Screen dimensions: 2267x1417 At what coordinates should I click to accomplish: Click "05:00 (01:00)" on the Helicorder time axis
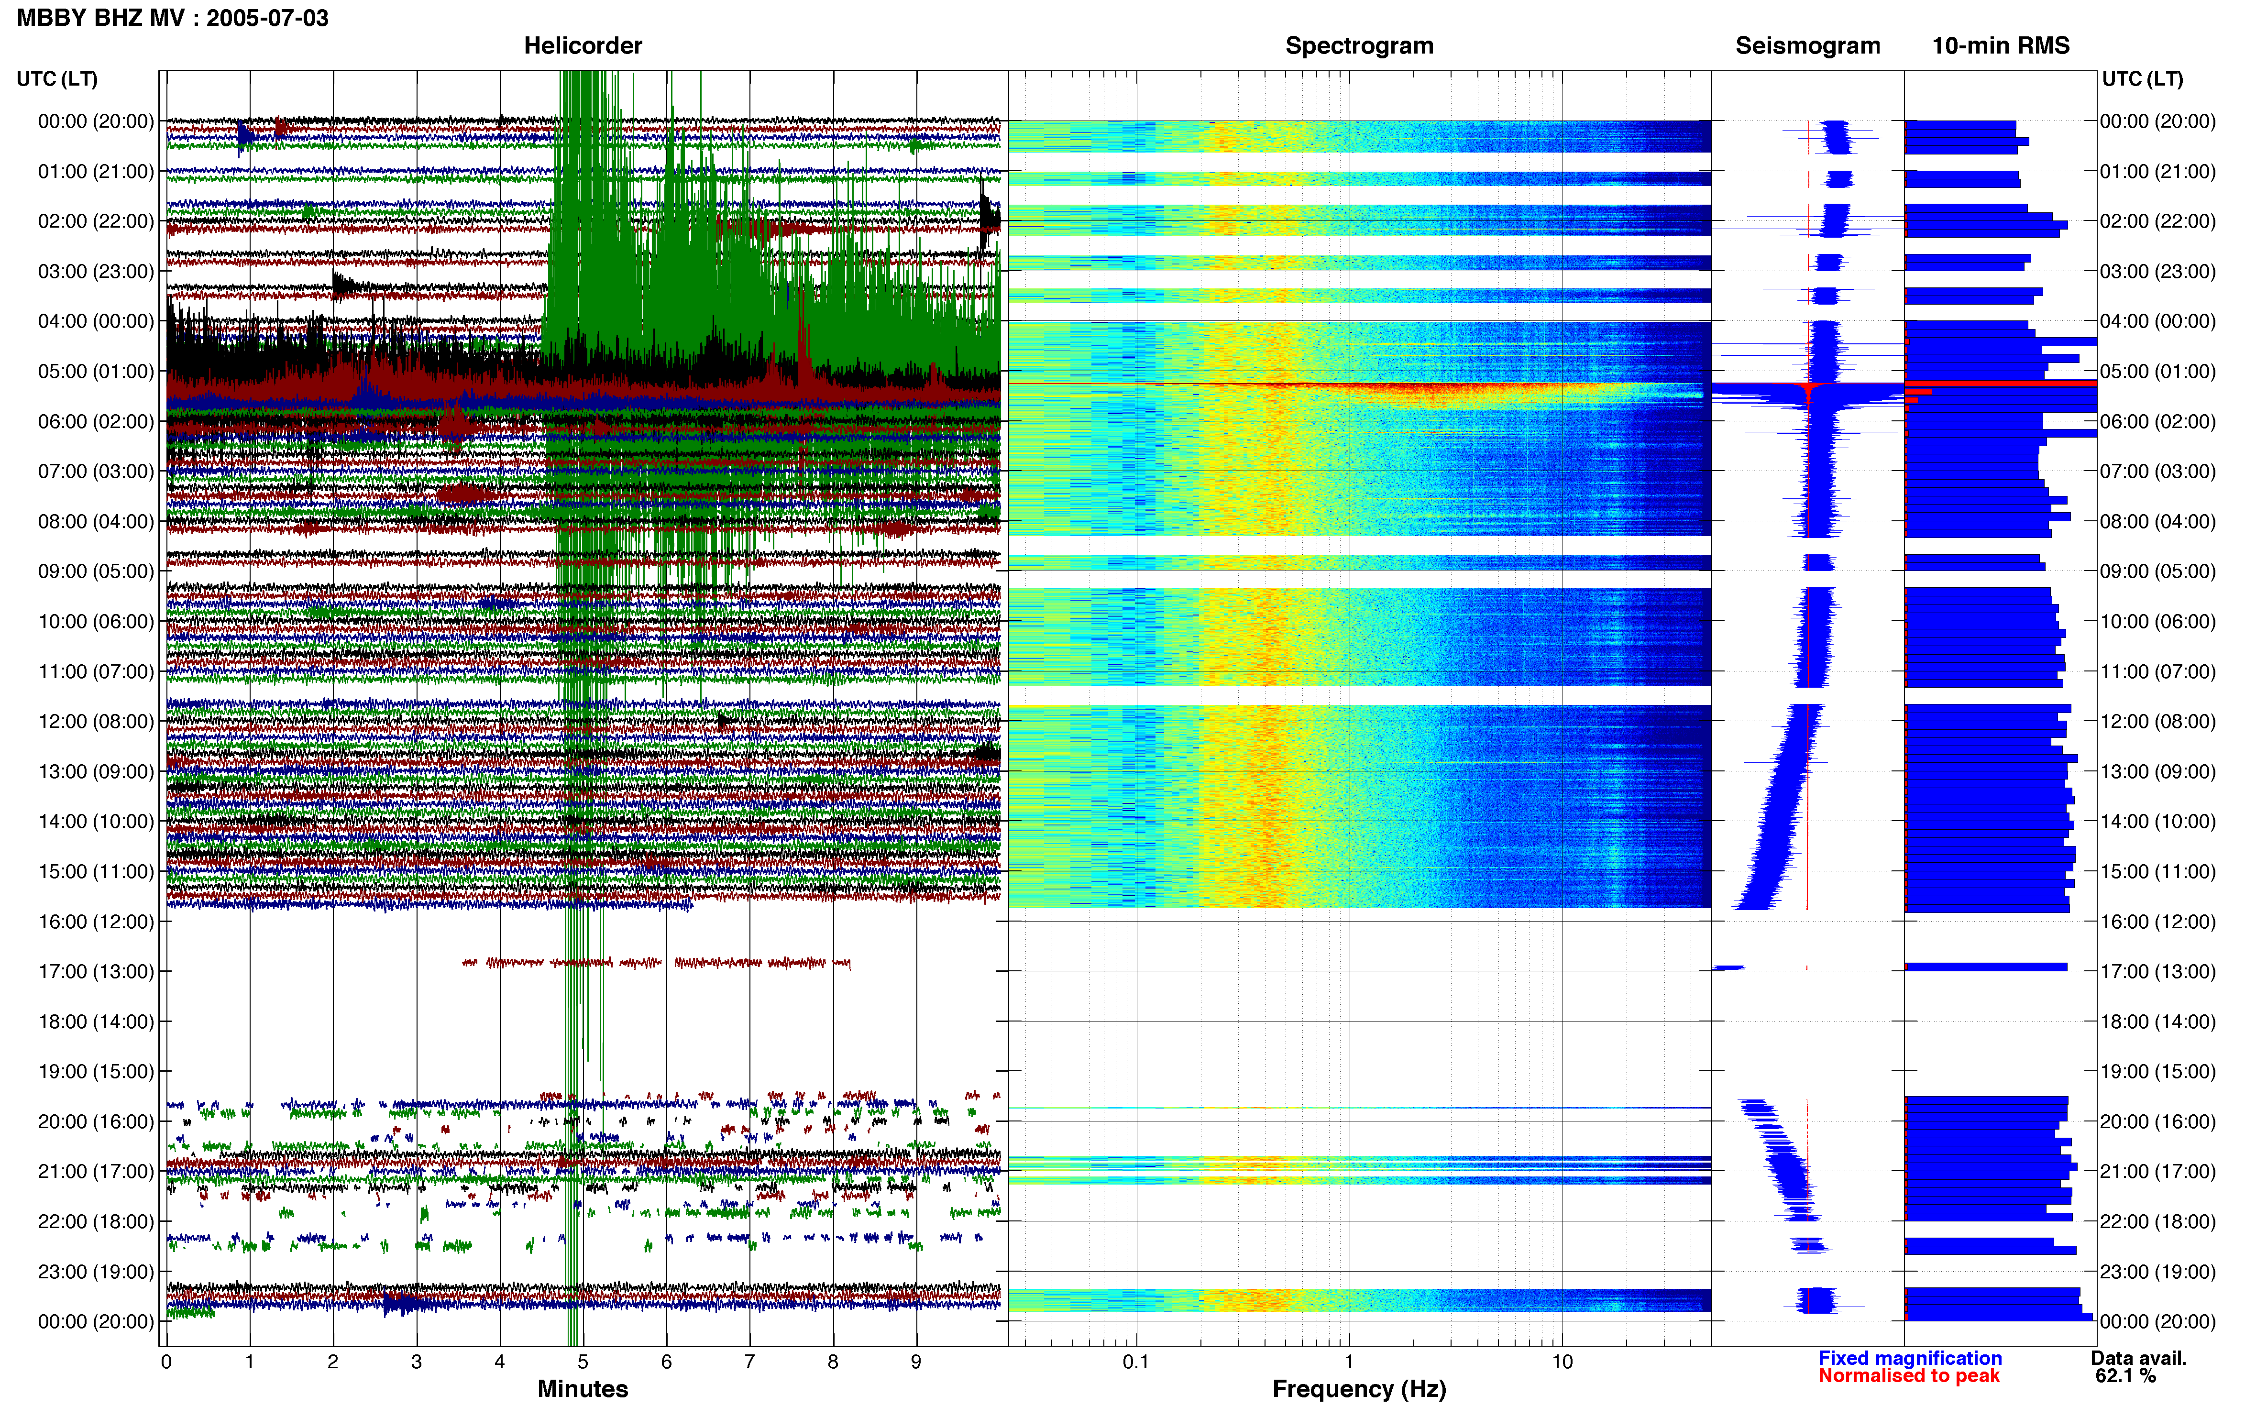(96, 371)
